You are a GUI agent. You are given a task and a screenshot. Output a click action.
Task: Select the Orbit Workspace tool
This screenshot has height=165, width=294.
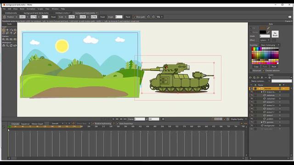(15, 45)
